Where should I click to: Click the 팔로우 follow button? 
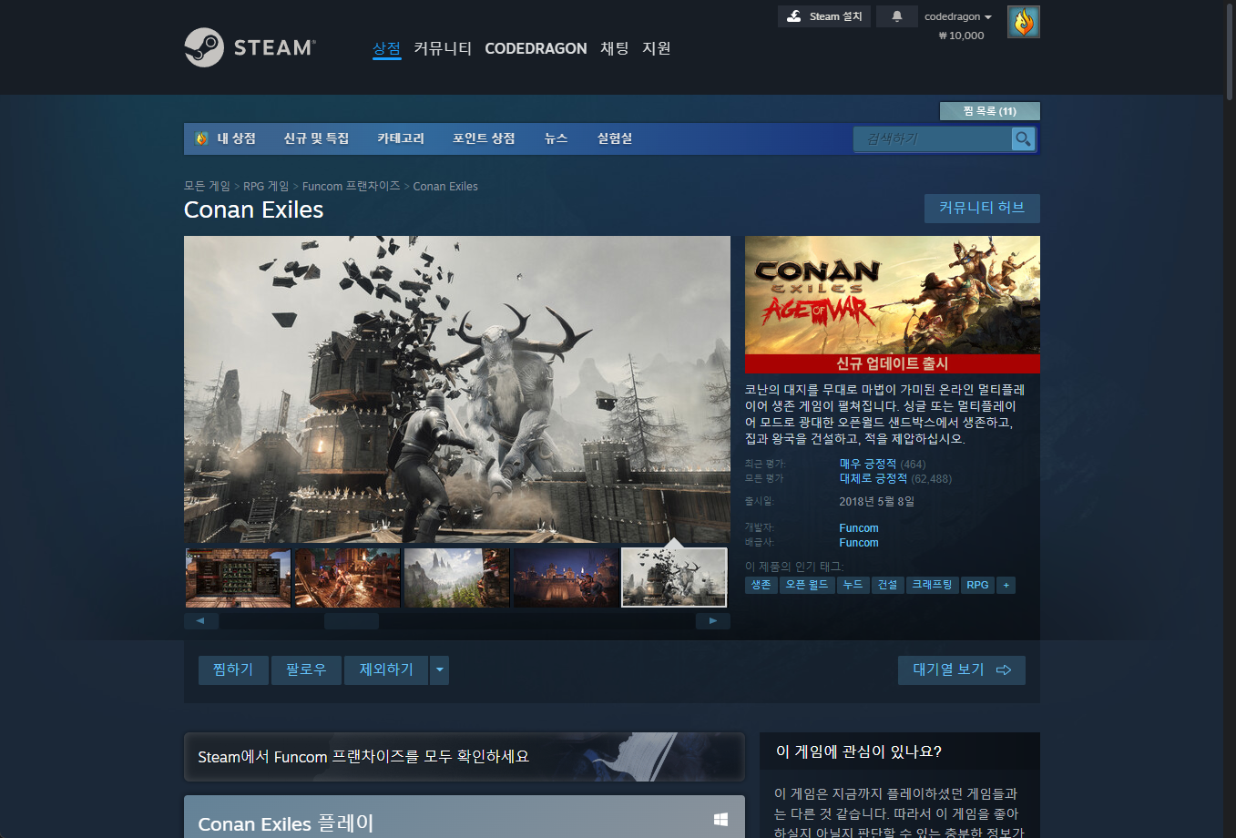[x=306, y=669]
